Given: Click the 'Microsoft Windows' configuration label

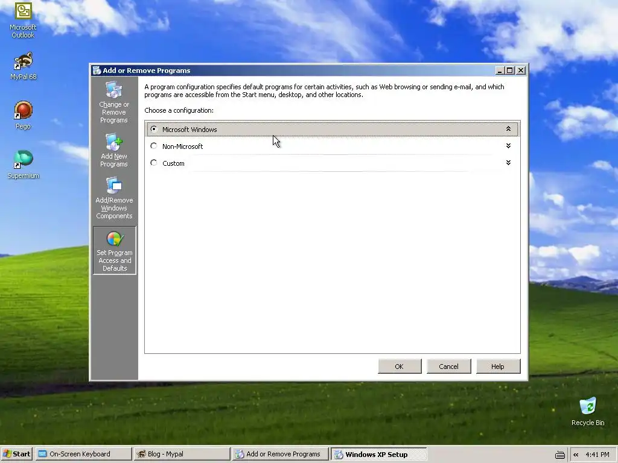Looking at the screenshot, I should (x=190, y=130).
